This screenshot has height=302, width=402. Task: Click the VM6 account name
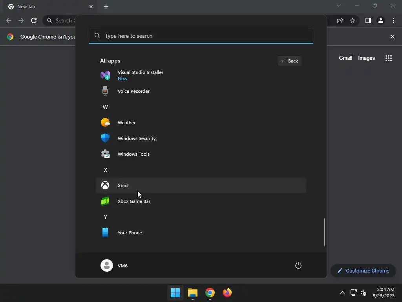pos(122,266)
